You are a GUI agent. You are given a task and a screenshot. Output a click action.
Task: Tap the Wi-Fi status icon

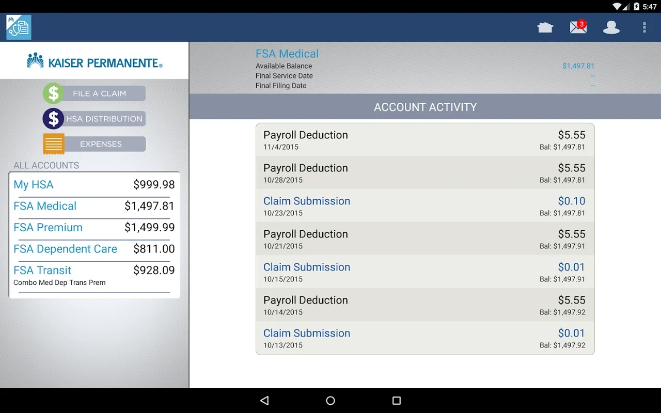coord(617,7)
